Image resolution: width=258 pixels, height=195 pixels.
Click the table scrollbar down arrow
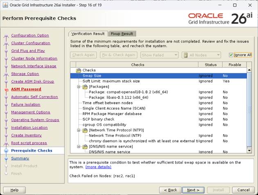[x=249, y=151]
